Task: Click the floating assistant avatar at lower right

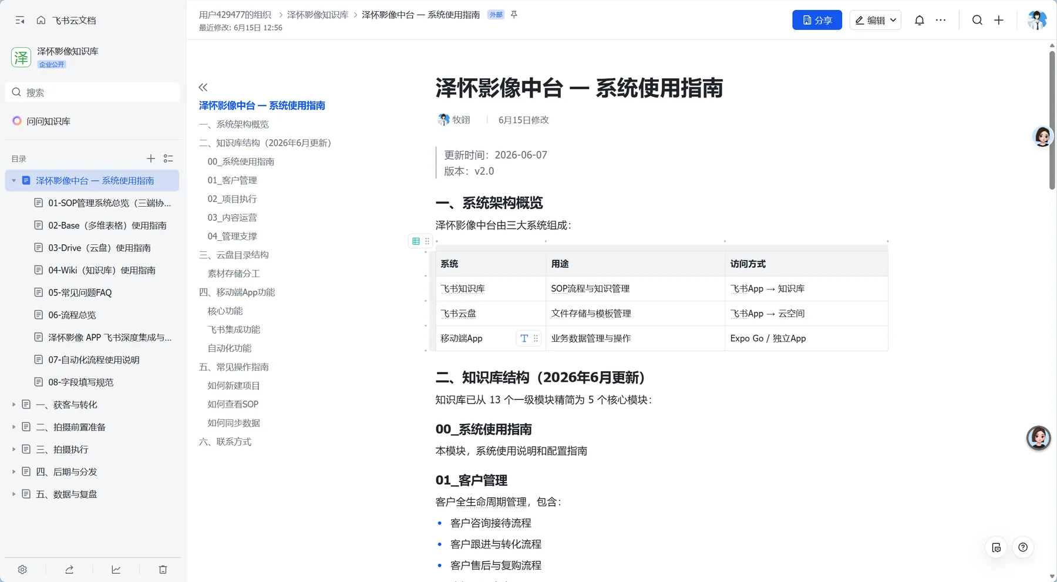Action: 1038,438
